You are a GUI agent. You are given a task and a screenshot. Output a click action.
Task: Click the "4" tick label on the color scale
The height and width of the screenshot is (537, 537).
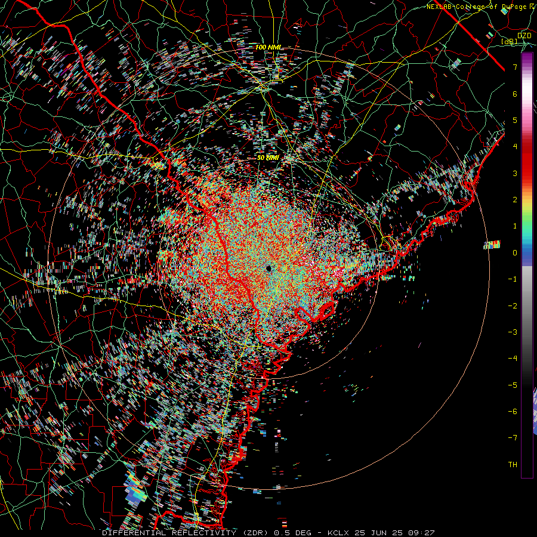pos(515,147)
